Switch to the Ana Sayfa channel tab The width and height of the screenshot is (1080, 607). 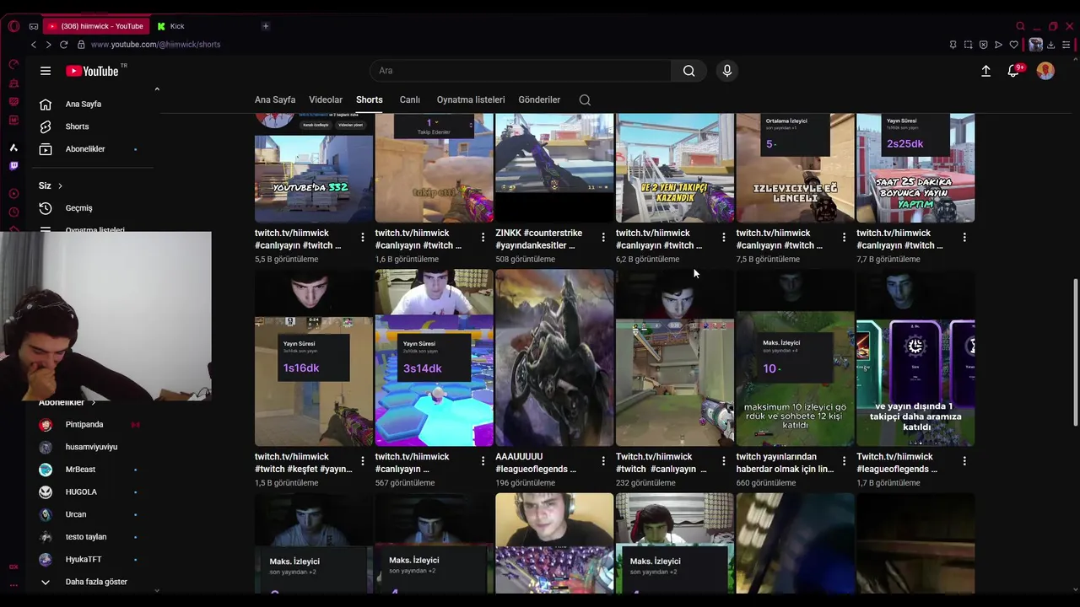click(275, 99)
